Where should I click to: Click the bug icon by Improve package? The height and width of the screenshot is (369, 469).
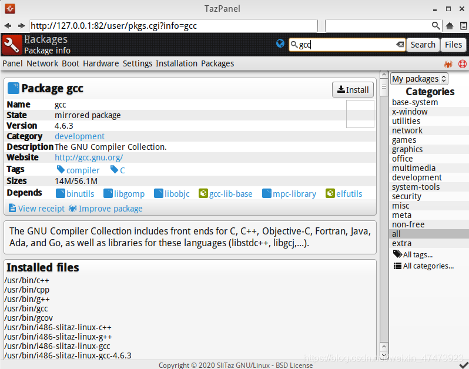tap(73, 208)
